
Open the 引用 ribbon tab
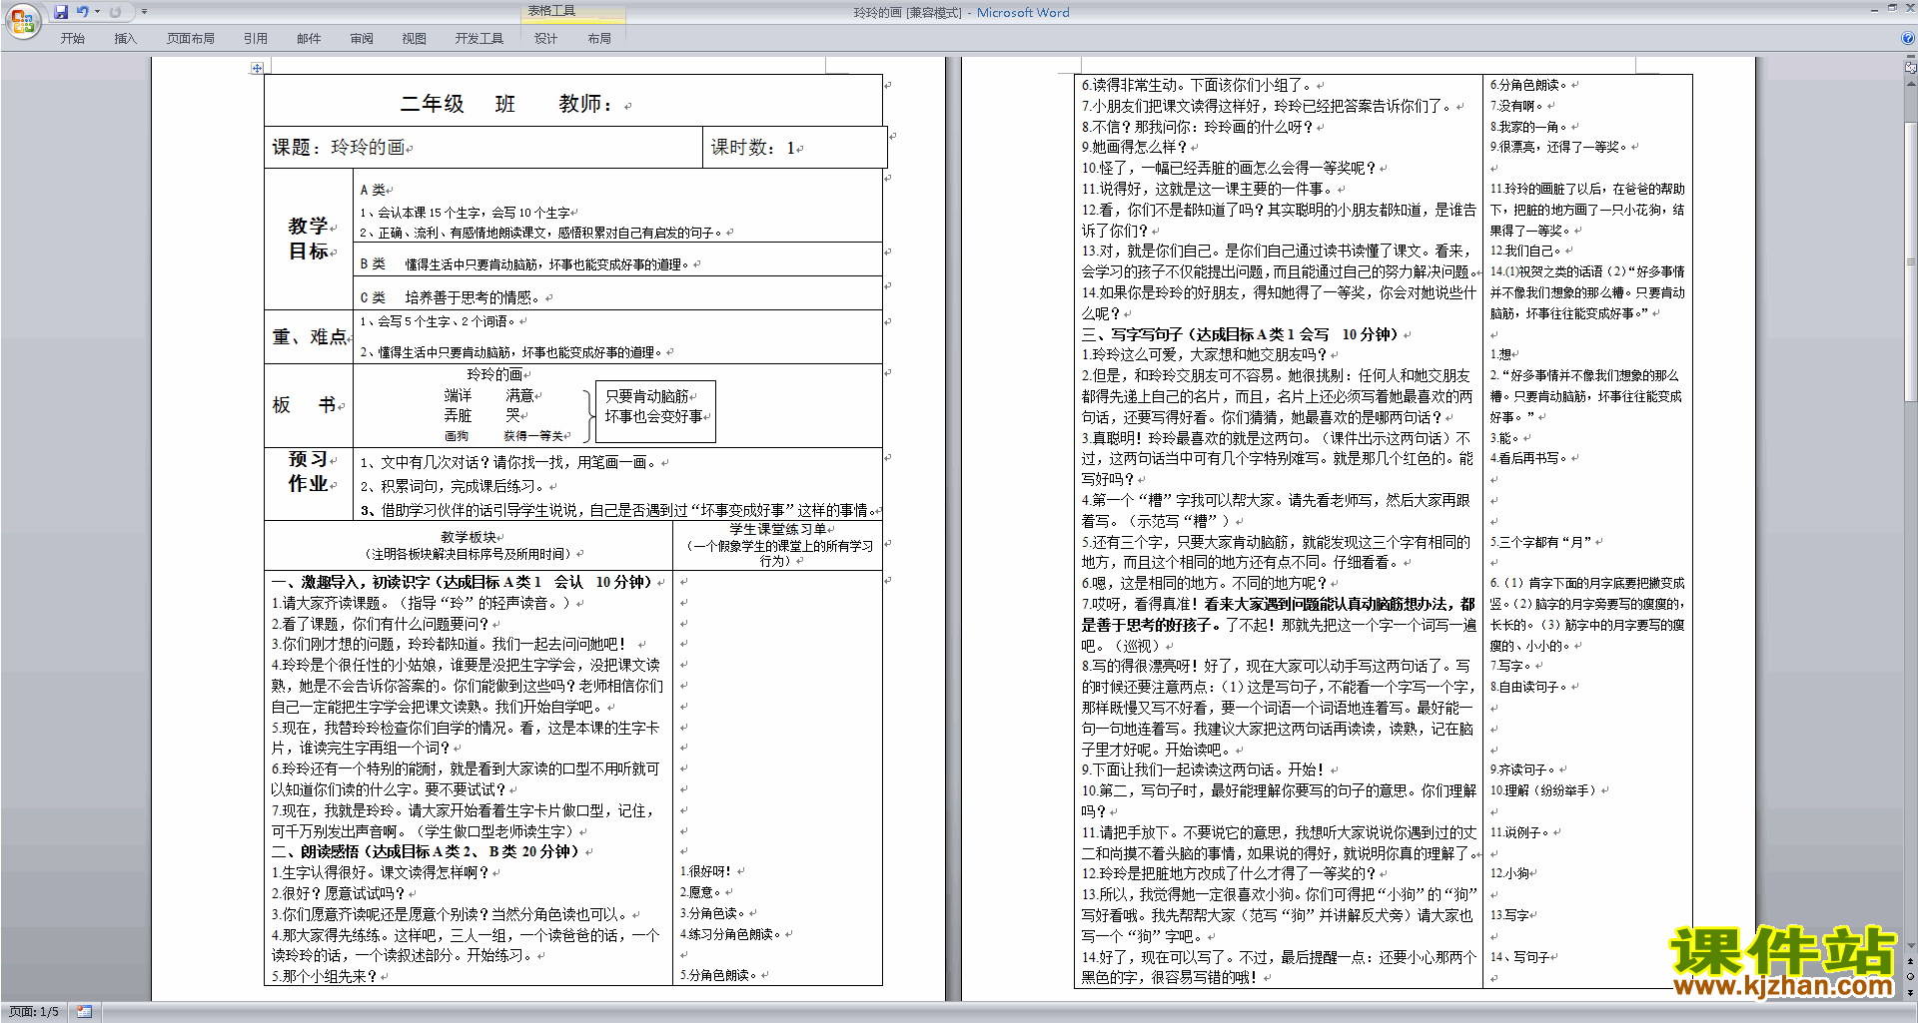point(256,39)
